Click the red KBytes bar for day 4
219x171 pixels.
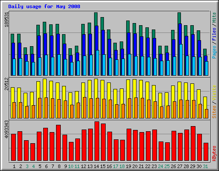click(x=33, y=152)
